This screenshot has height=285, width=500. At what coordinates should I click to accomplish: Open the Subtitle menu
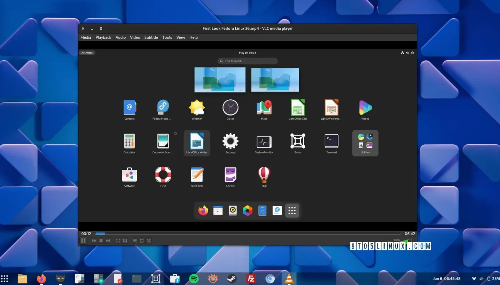pyautogui.click(x=151, y=37)
